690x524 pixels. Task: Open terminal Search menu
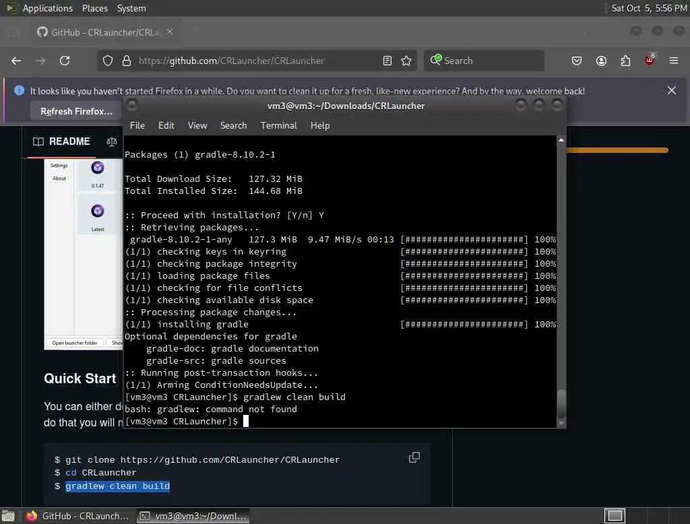tap(234, 125)
